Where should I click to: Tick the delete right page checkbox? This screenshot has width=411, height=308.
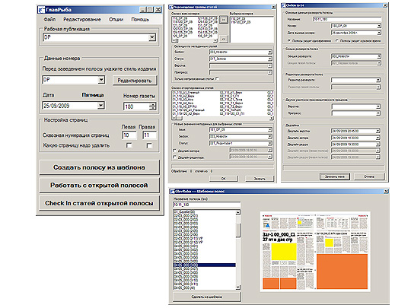click(149, 145)
